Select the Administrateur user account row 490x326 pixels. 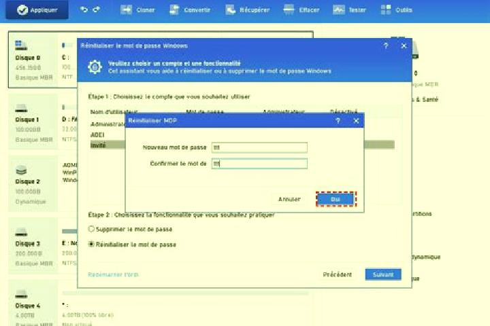[108, 124]
